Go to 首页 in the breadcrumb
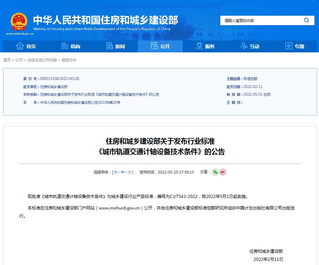This screenshot has width=319, height=265. tap(7, 60)
